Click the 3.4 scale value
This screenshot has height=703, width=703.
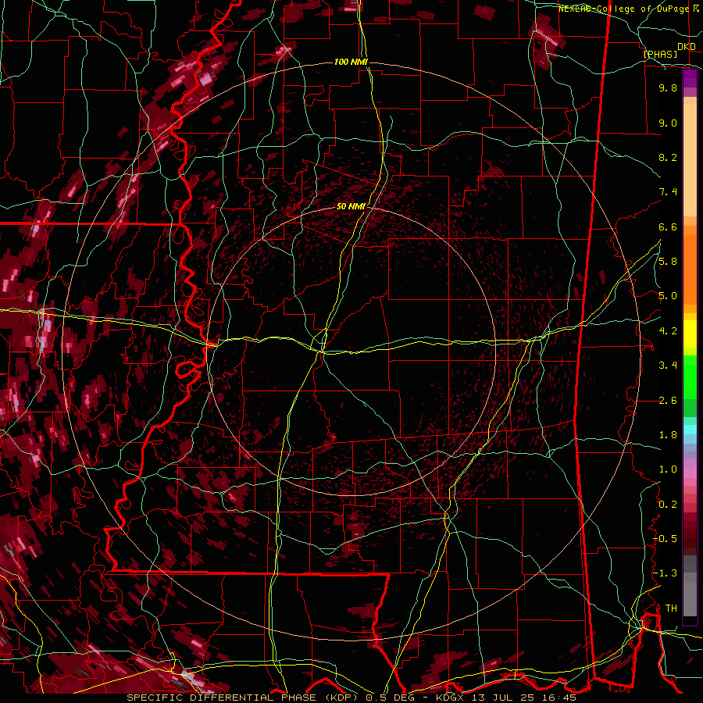click(668, 366)
